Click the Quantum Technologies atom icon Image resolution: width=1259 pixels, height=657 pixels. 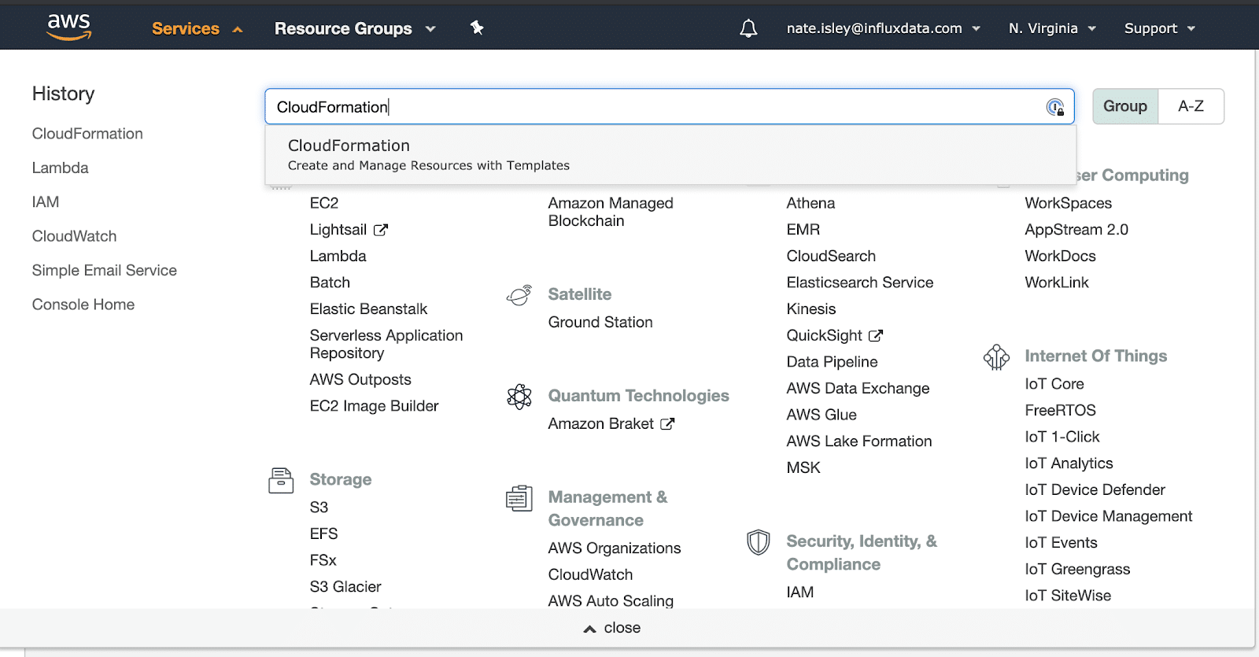pyautogui.click(x=519, y=397)
